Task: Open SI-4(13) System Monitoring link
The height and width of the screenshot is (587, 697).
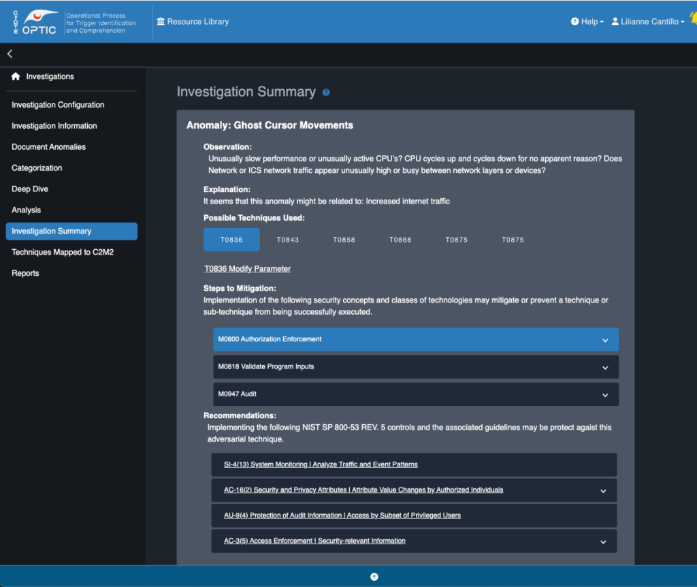Action: 321,464
